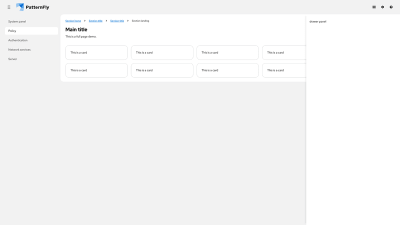
Task: Open help via question mark icon
Action: (391, 7)
